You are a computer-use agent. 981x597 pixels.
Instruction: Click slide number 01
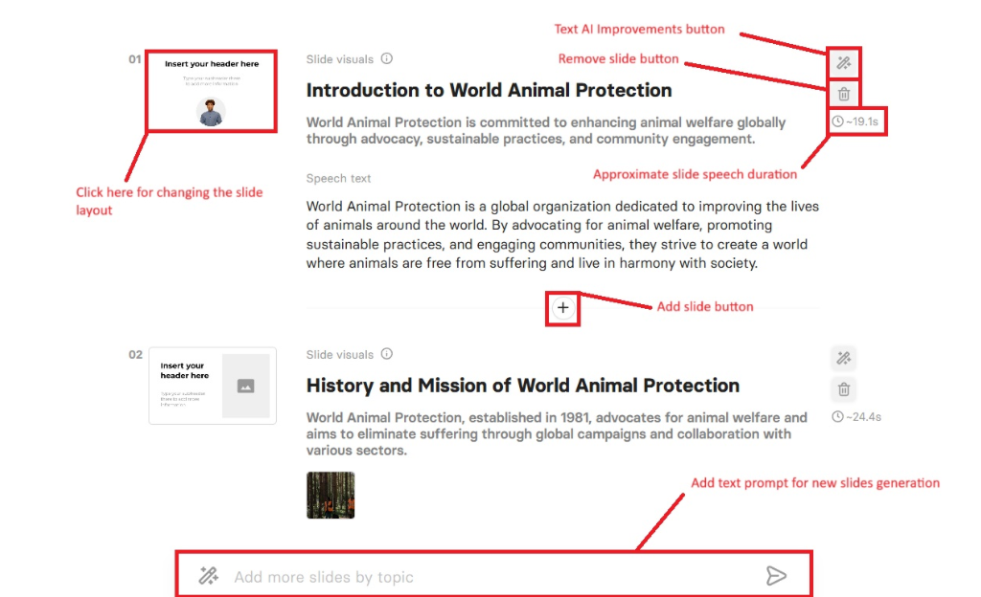135,59
